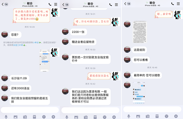The image size is (183, 119).
Task: Focus the message input field in the right chat
Action: [x=152, y=109]
